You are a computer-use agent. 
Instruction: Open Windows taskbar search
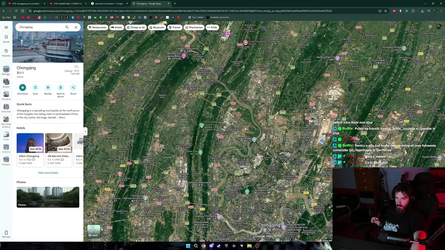tap(196, 246)
